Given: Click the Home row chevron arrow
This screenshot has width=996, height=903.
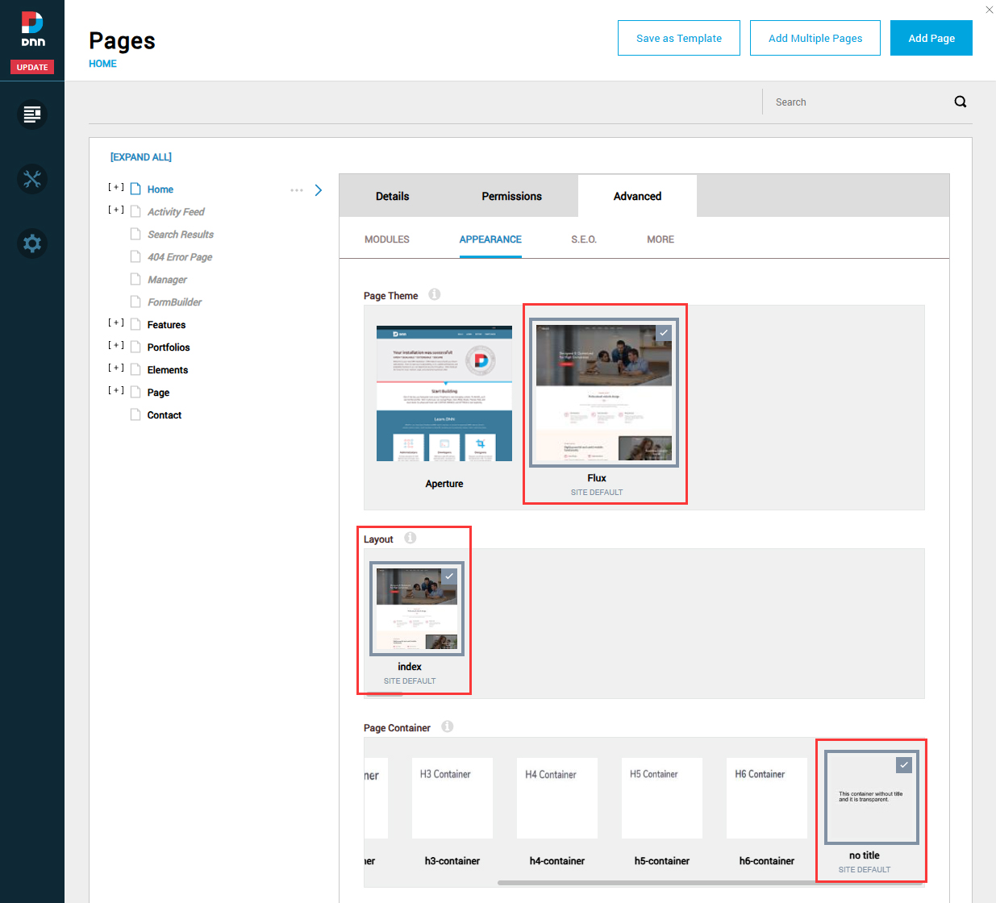Looking at the screenshot, I should pyautogui.click(x=319, y=190).
